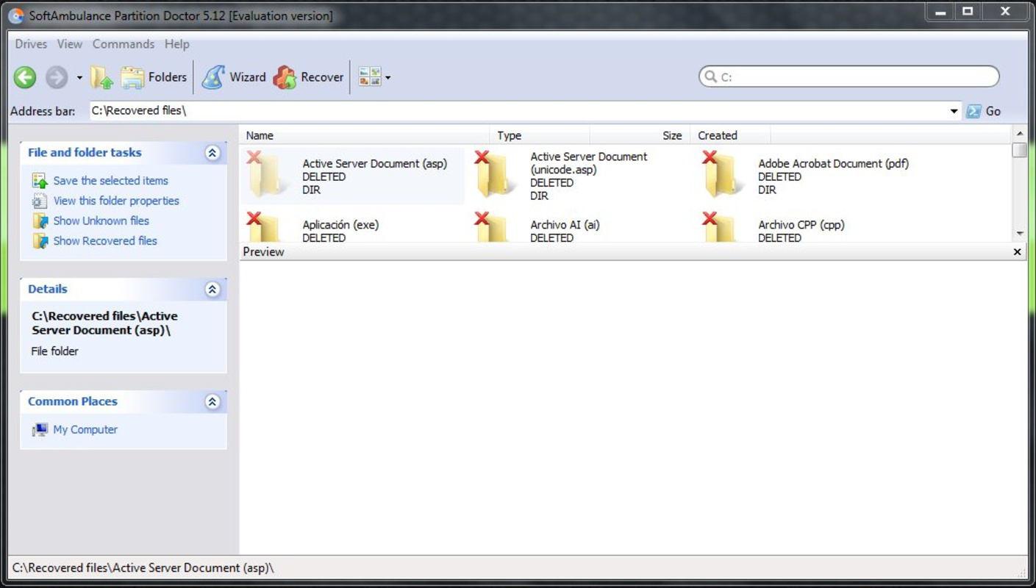Viewport: 1036px width, 588px height.
Task: Open the Help menu
Action: pos(176,44)
